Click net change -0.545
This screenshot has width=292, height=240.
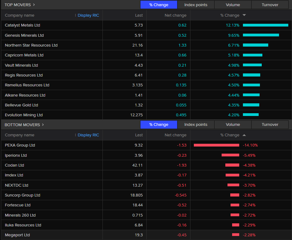coord(181,195)
